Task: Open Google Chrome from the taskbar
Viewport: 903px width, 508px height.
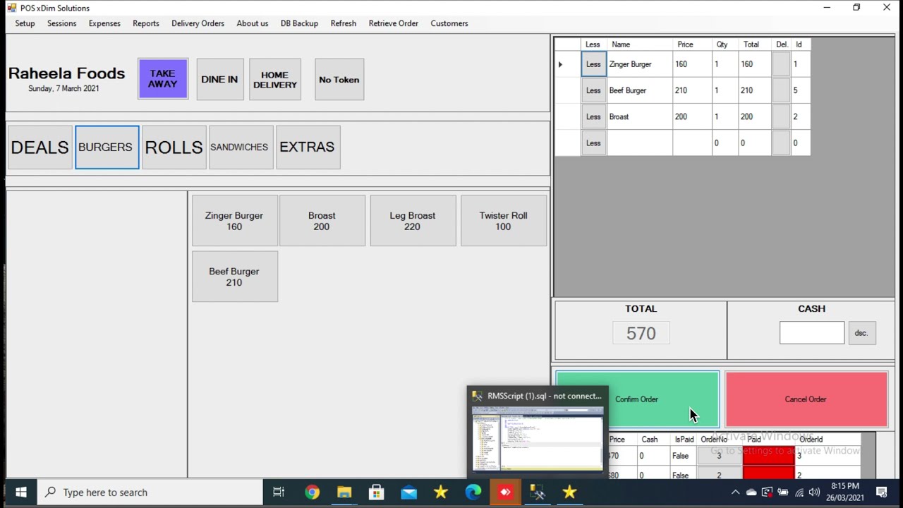Action: [312, 492]
